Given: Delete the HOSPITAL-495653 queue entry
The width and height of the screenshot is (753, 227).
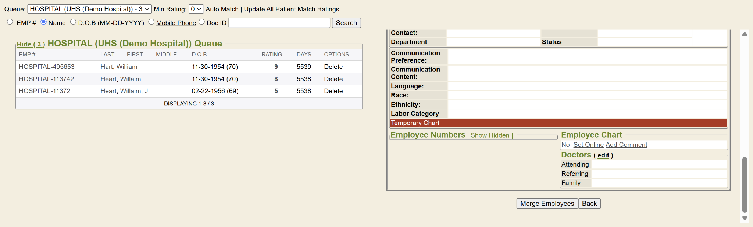Looking at the screenshot, I should point(333,67).
